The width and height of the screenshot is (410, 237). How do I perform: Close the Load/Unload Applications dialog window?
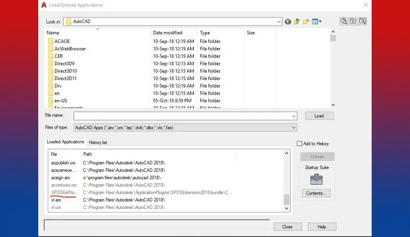pos(365,5)
